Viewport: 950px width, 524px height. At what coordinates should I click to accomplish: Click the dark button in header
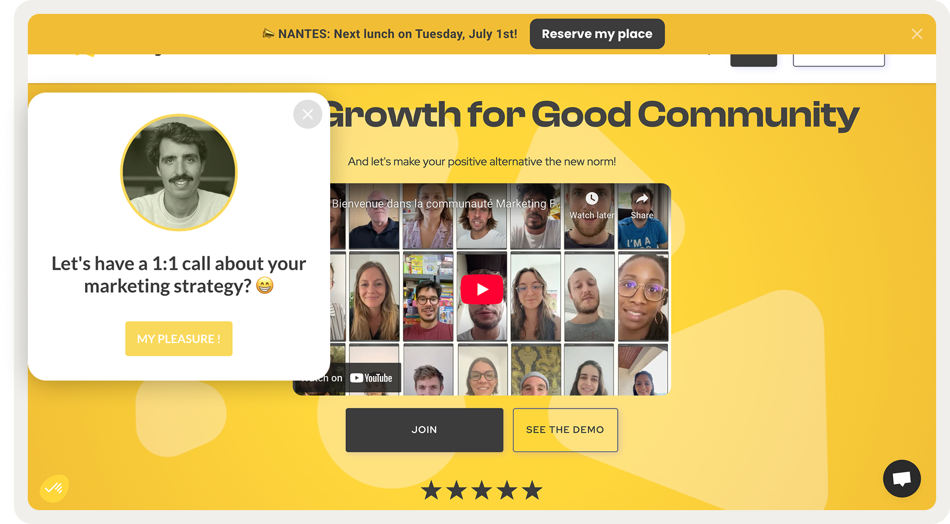coord(754,60)
